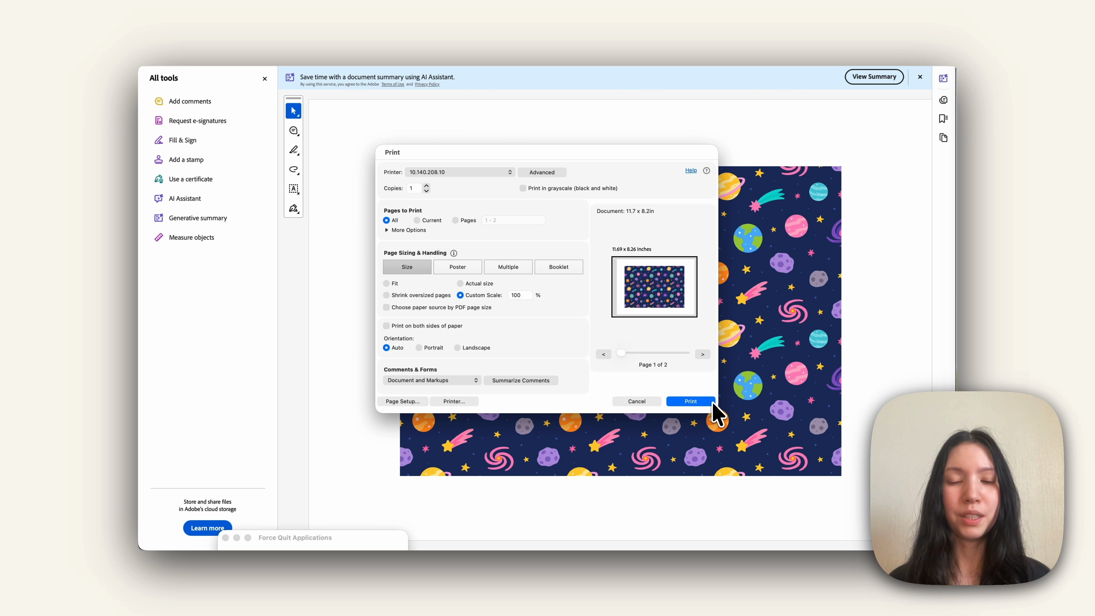Click View Summary button
The width and height of the screenshot is (1095, 616).
874,77
